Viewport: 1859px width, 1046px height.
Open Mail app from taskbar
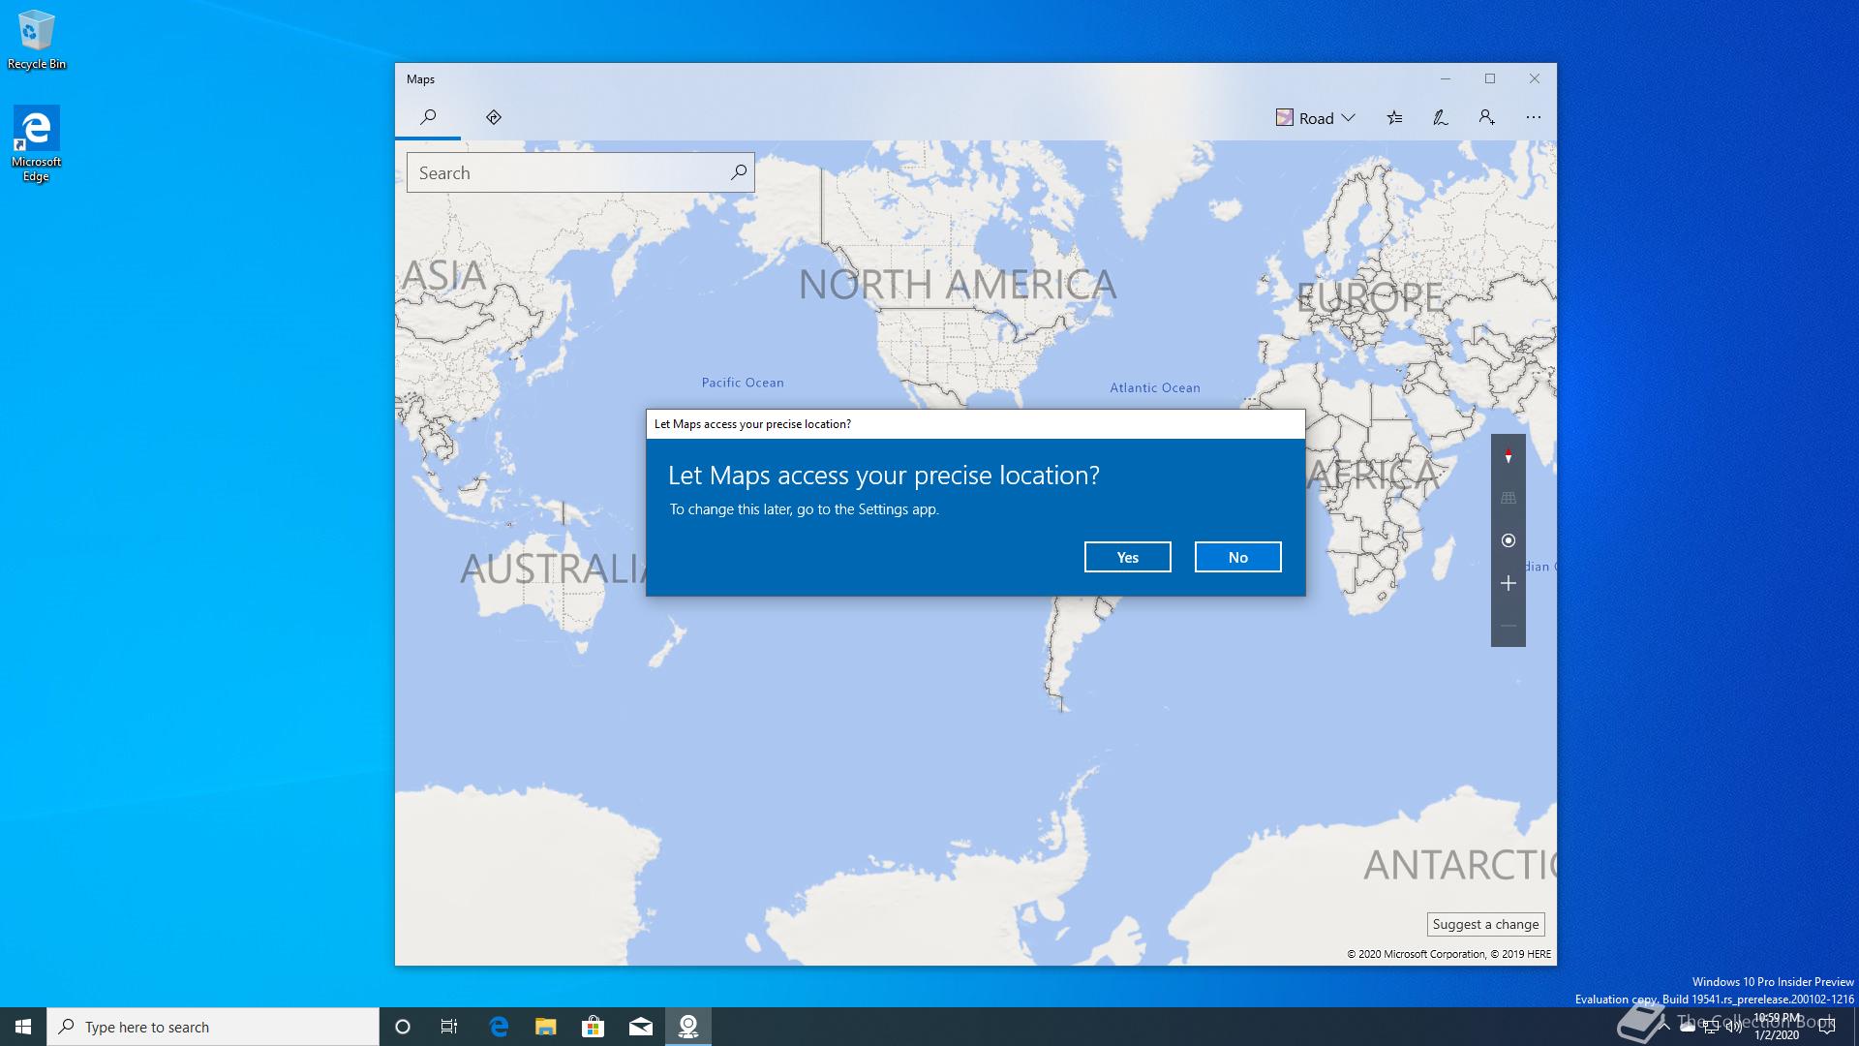(641, 1027)
